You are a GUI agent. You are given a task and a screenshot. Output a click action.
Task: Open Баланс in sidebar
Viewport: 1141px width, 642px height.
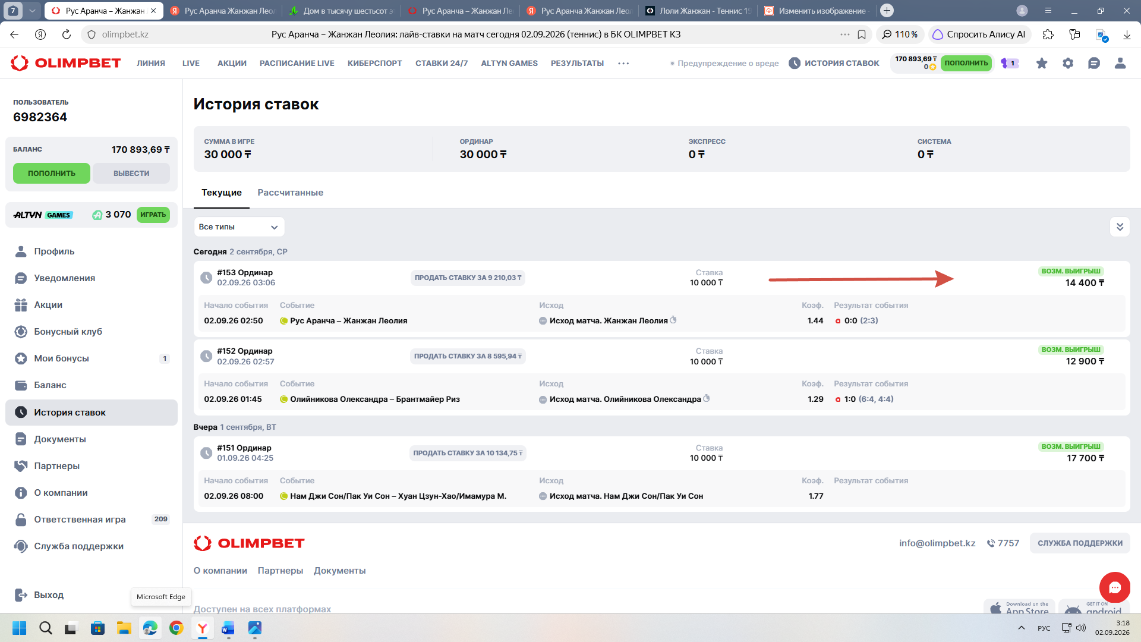pos(92,385)
